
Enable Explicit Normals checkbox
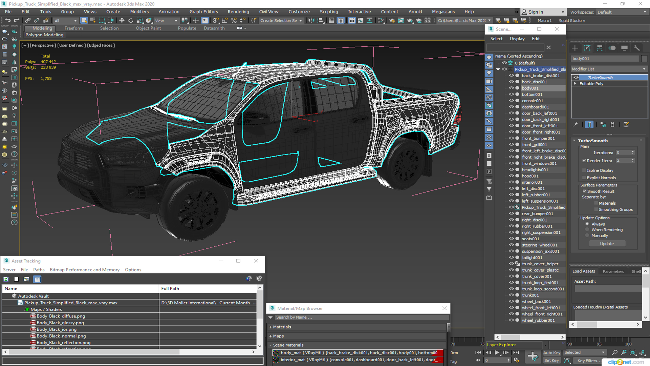[584, 178]
